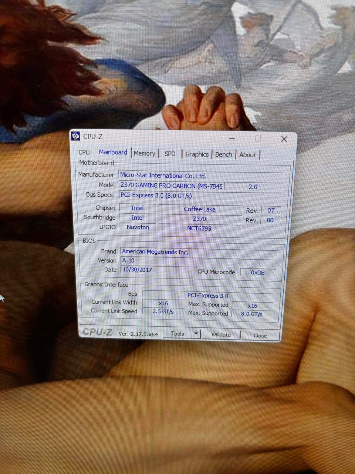Click the Southbridge Intel field
This screenshot has height=474, width=355.
138,218
